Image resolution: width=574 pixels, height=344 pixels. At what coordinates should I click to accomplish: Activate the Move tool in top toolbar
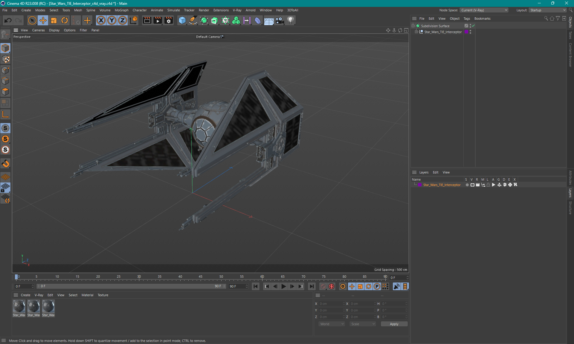43,20
